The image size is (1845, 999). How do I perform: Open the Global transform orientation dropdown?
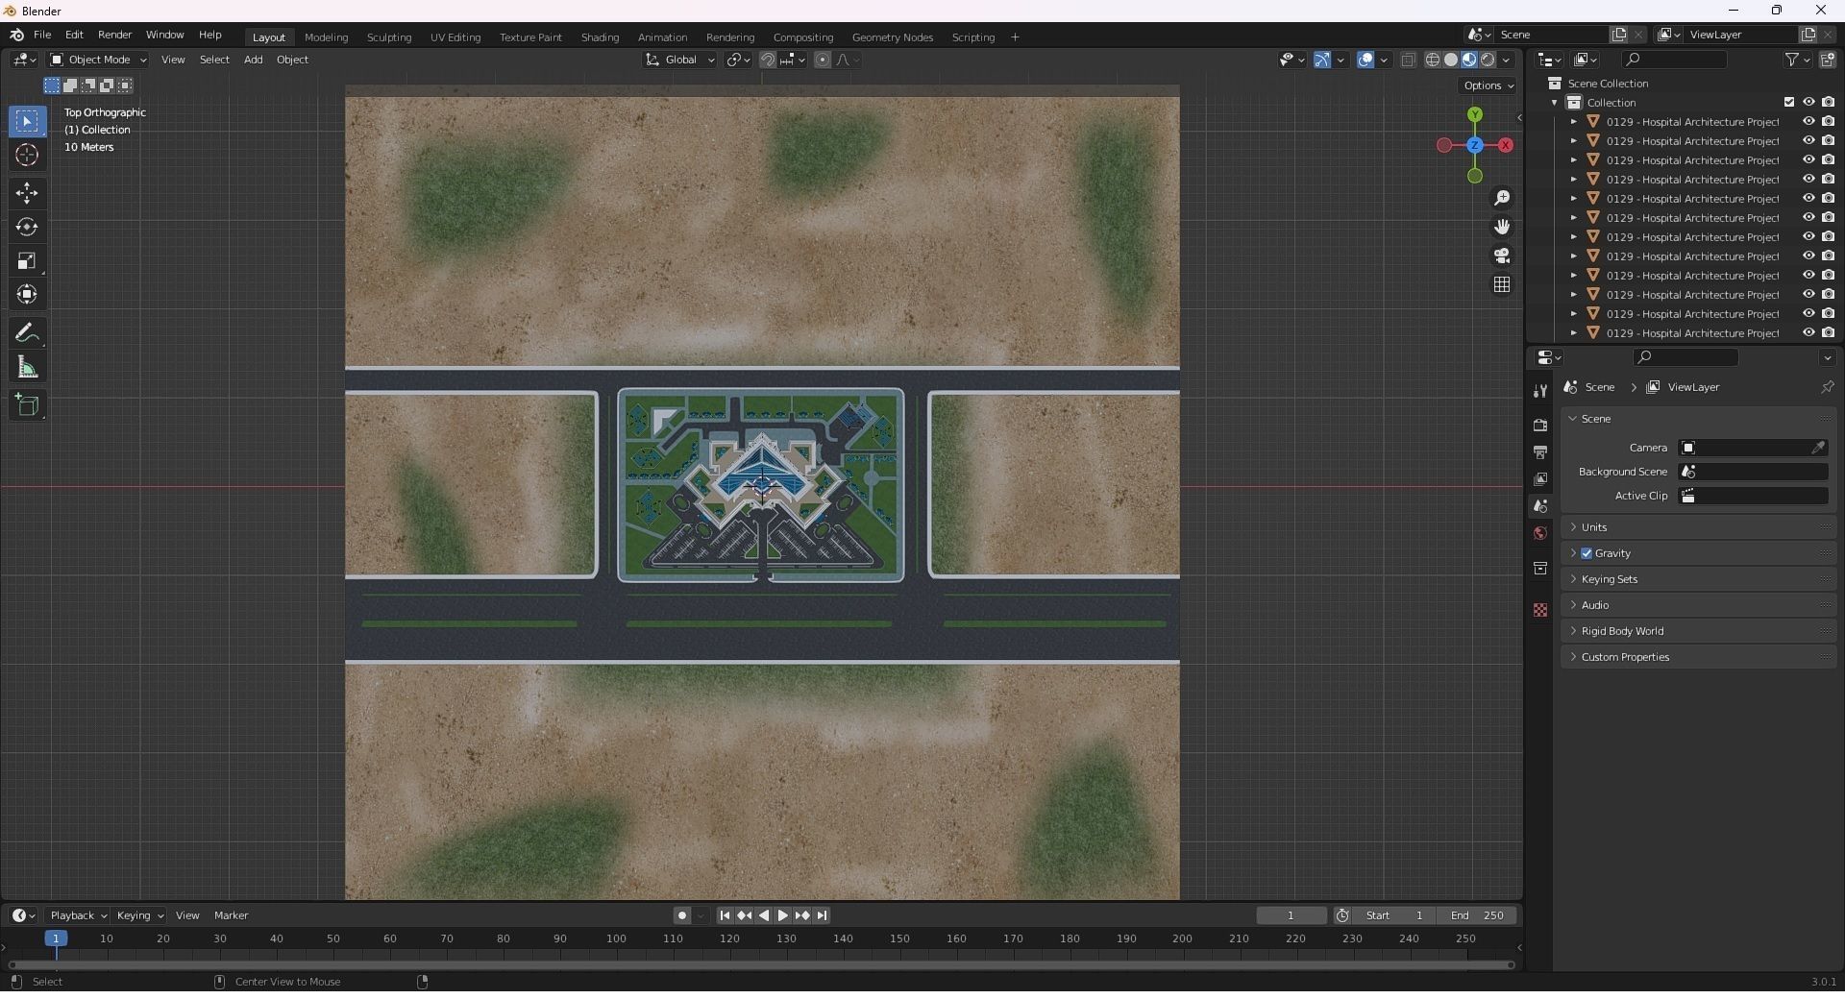pos(680,60)
